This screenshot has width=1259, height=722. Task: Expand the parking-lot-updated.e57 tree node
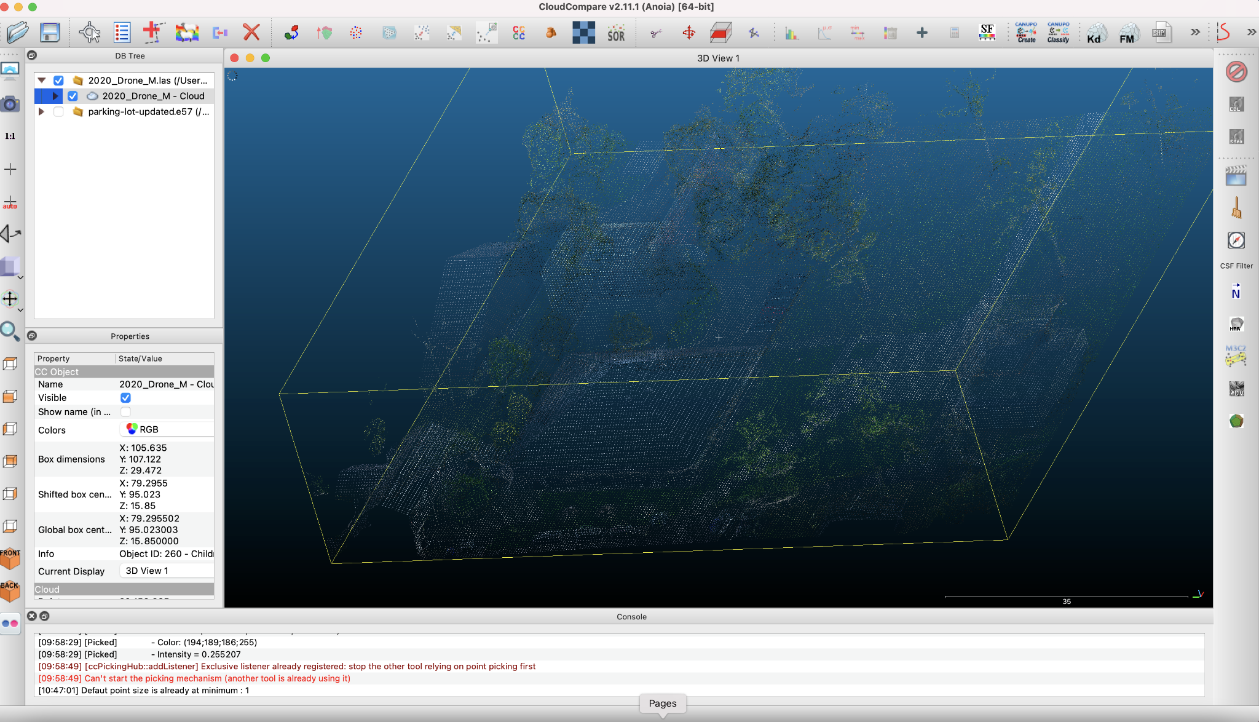pyautogui.click(x=41, y=112)
